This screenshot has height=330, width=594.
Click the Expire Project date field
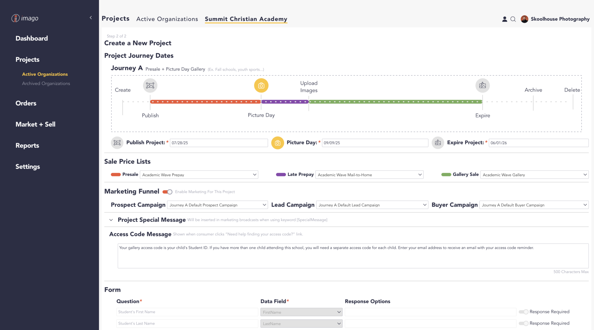click(x=538, y=143)
